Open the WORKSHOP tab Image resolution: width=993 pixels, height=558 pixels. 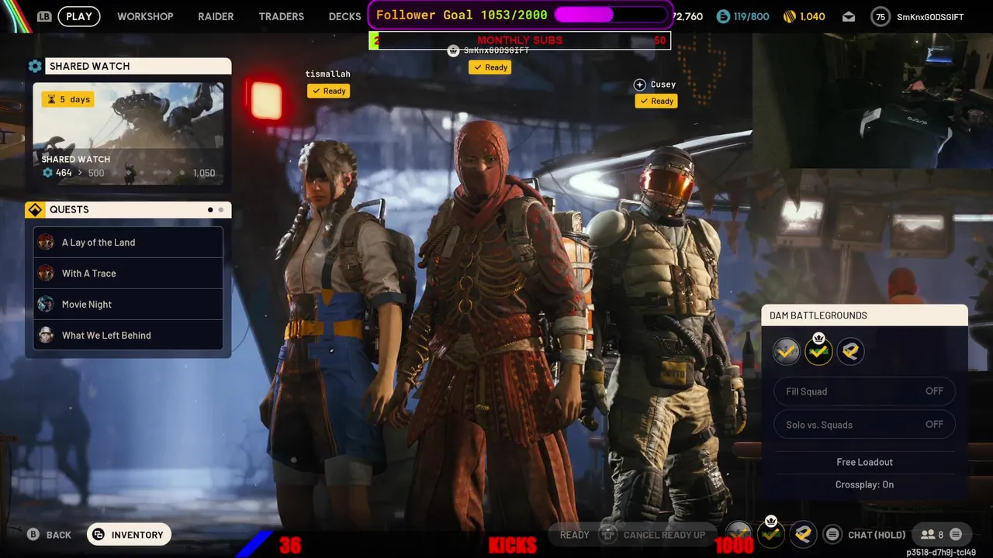pyautogui.click(x=145, y=16)
